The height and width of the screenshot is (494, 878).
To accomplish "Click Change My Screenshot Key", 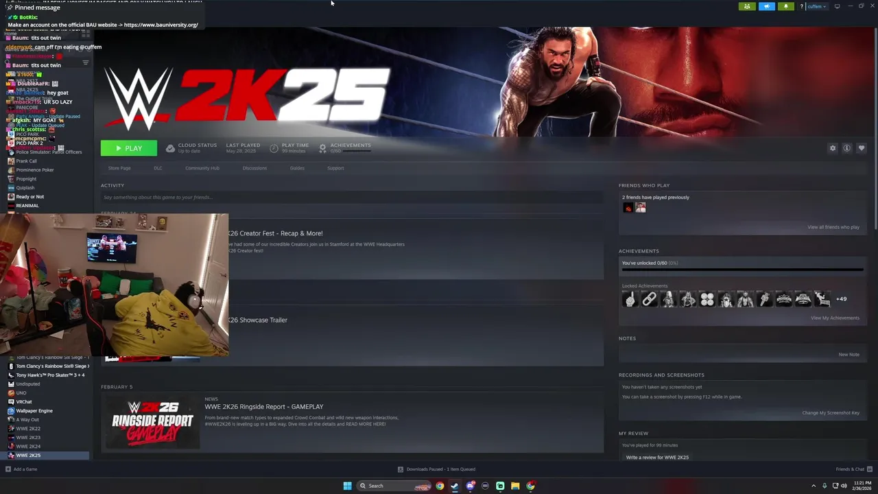I will [831, 413].
